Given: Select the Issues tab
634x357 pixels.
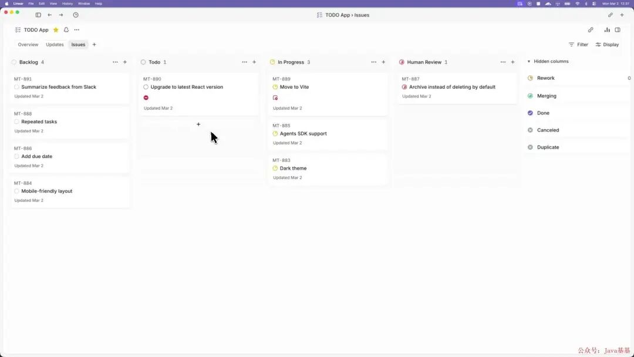Looking at the screenshot, I should tap(78, 45).
